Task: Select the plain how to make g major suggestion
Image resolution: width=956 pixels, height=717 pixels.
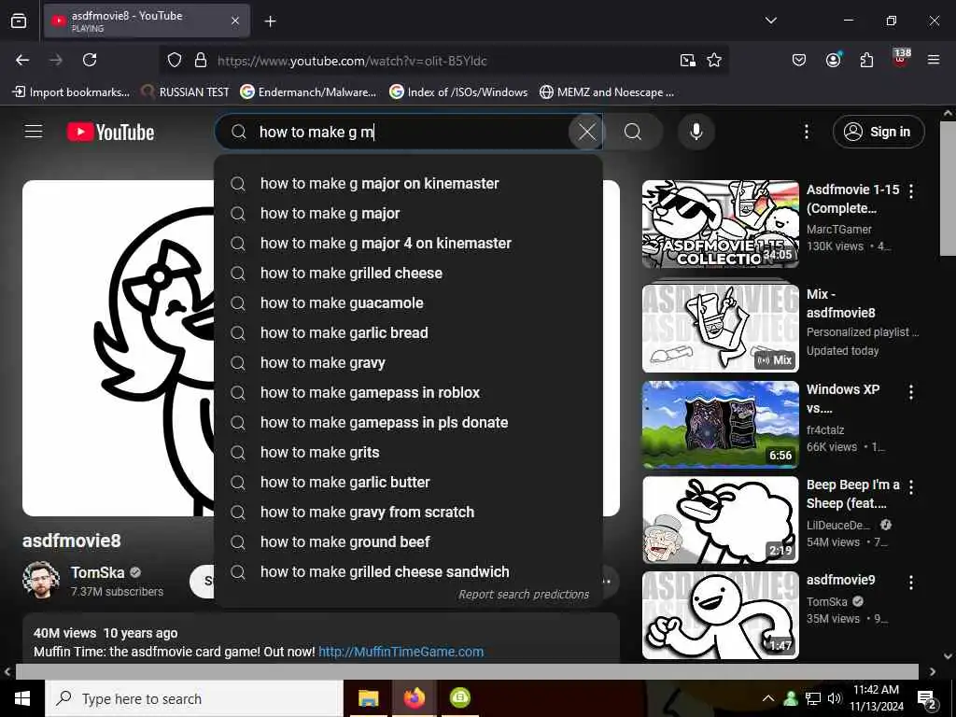Action: (409, 214)
